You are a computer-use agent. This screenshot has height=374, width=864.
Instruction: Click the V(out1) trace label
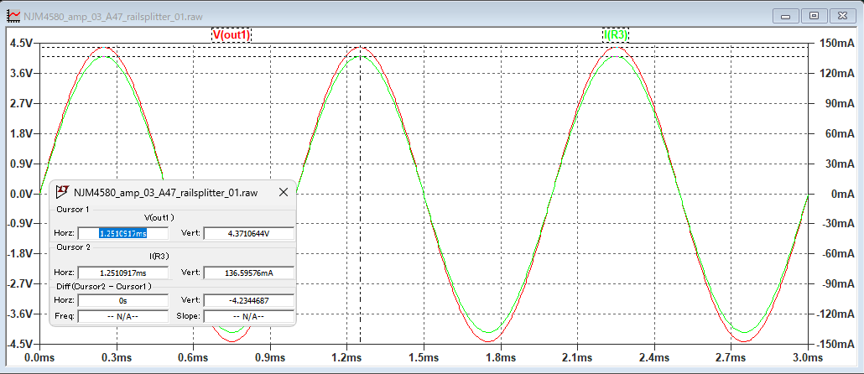pos(231,34)
